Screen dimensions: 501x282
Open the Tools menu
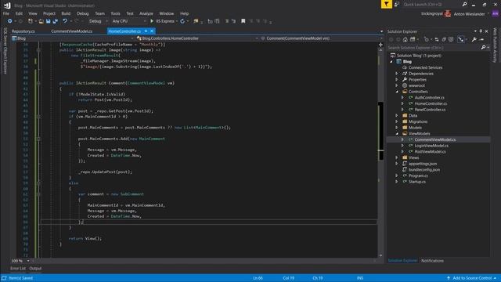pos(115,13)
